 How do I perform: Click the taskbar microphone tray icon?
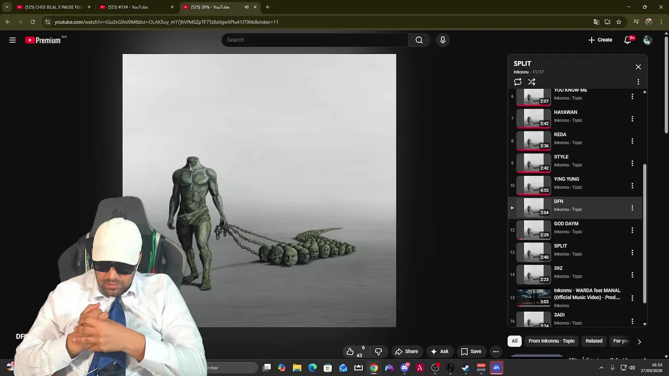point(612,368)
